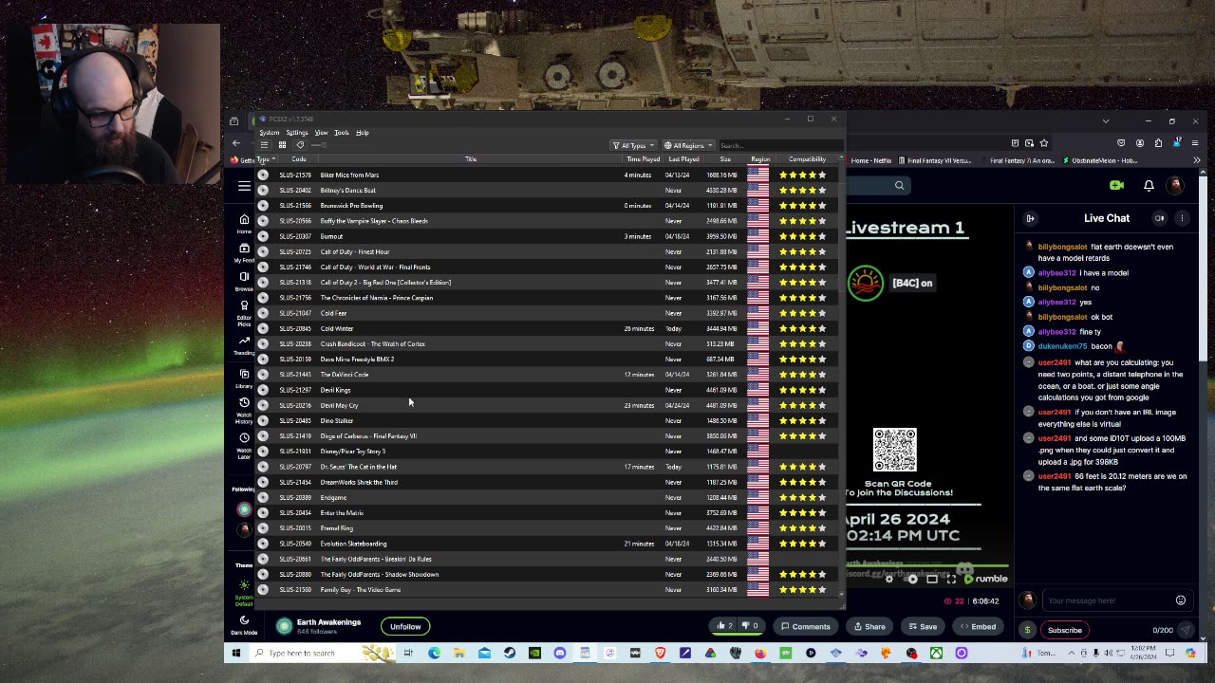
Task: Open Firefox extensions puzzle icon
Action: pos(1158,143)
